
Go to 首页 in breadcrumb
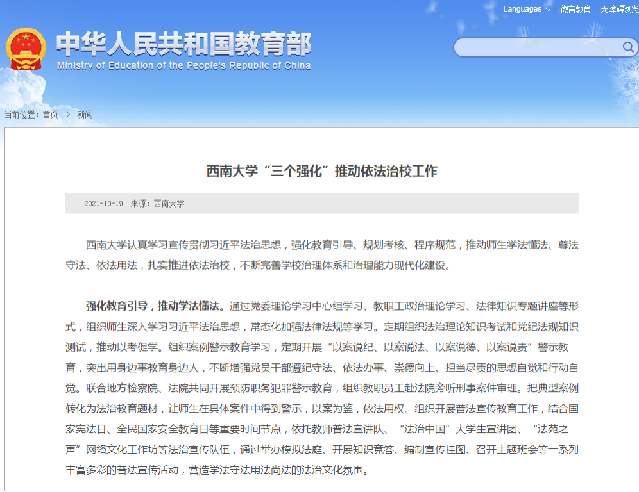pos(50,115)
